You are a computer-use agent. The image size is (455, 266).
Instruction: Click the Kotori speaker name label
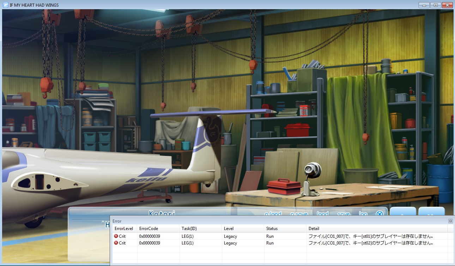(x=162, y=213)
